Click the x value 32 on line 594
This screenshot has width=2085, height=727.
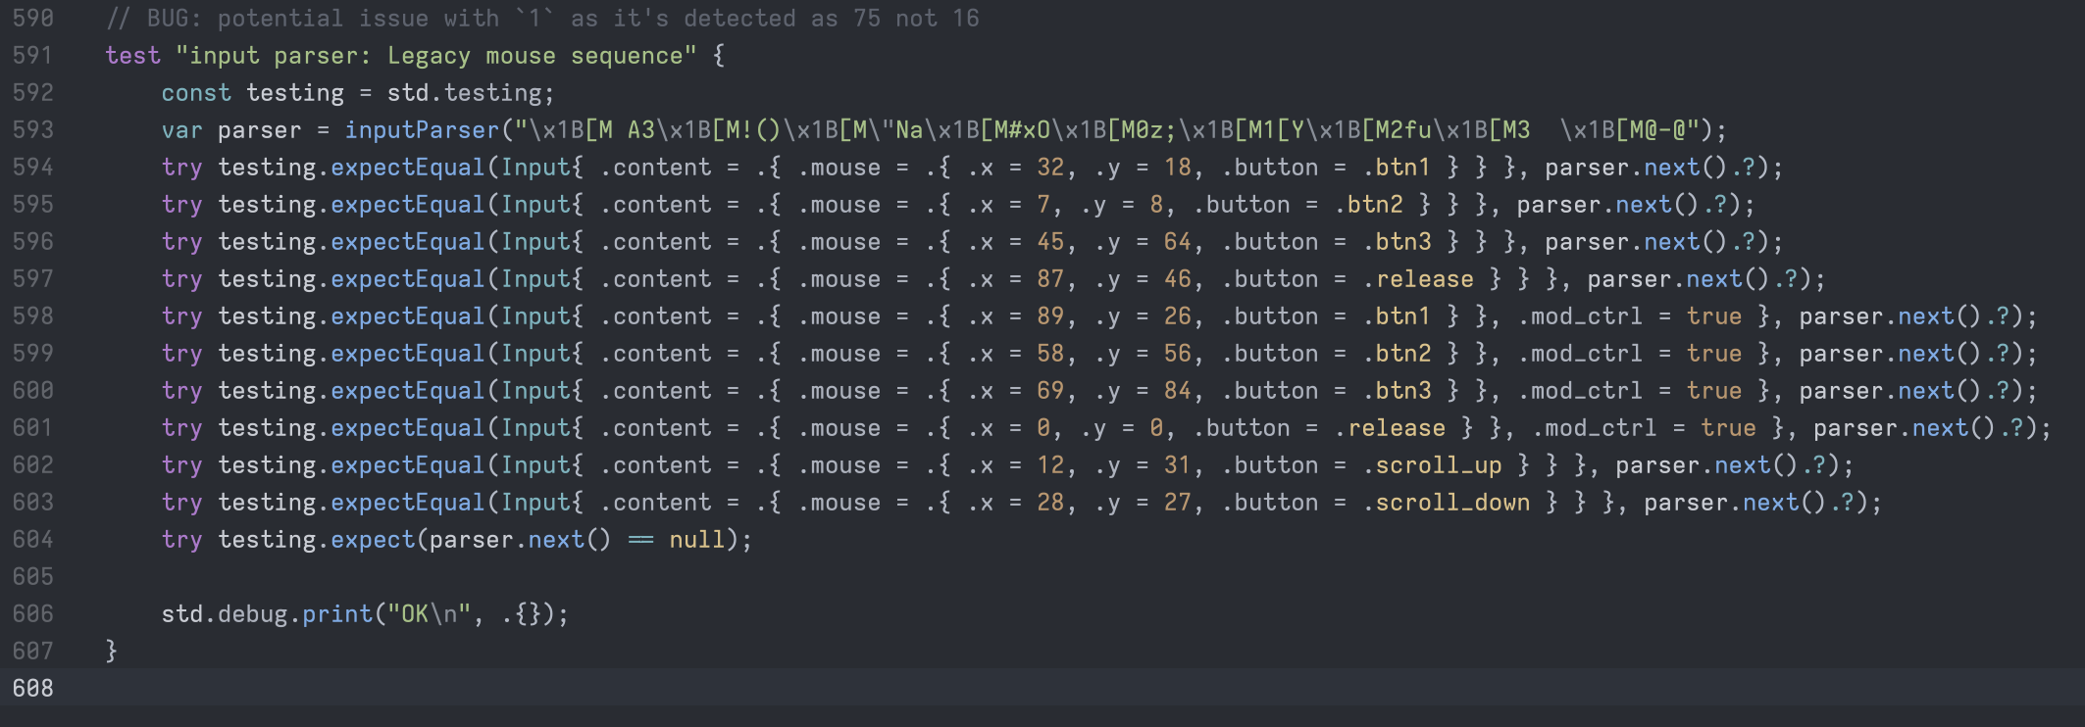point(1050,168)
